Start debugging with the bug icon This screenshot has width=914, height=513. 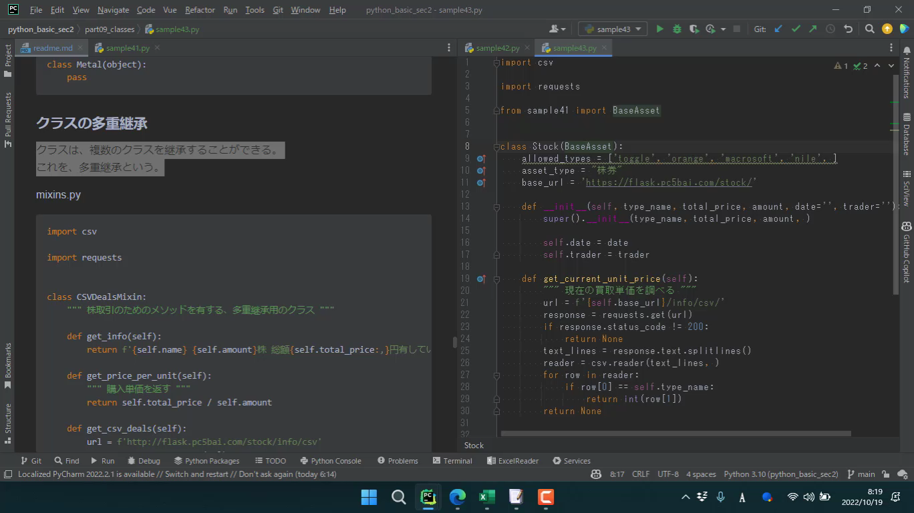[x=677, y=29]
